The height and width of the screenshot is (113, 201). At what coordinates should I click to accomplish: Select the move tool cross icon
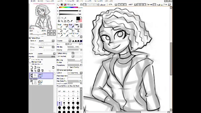59,21
